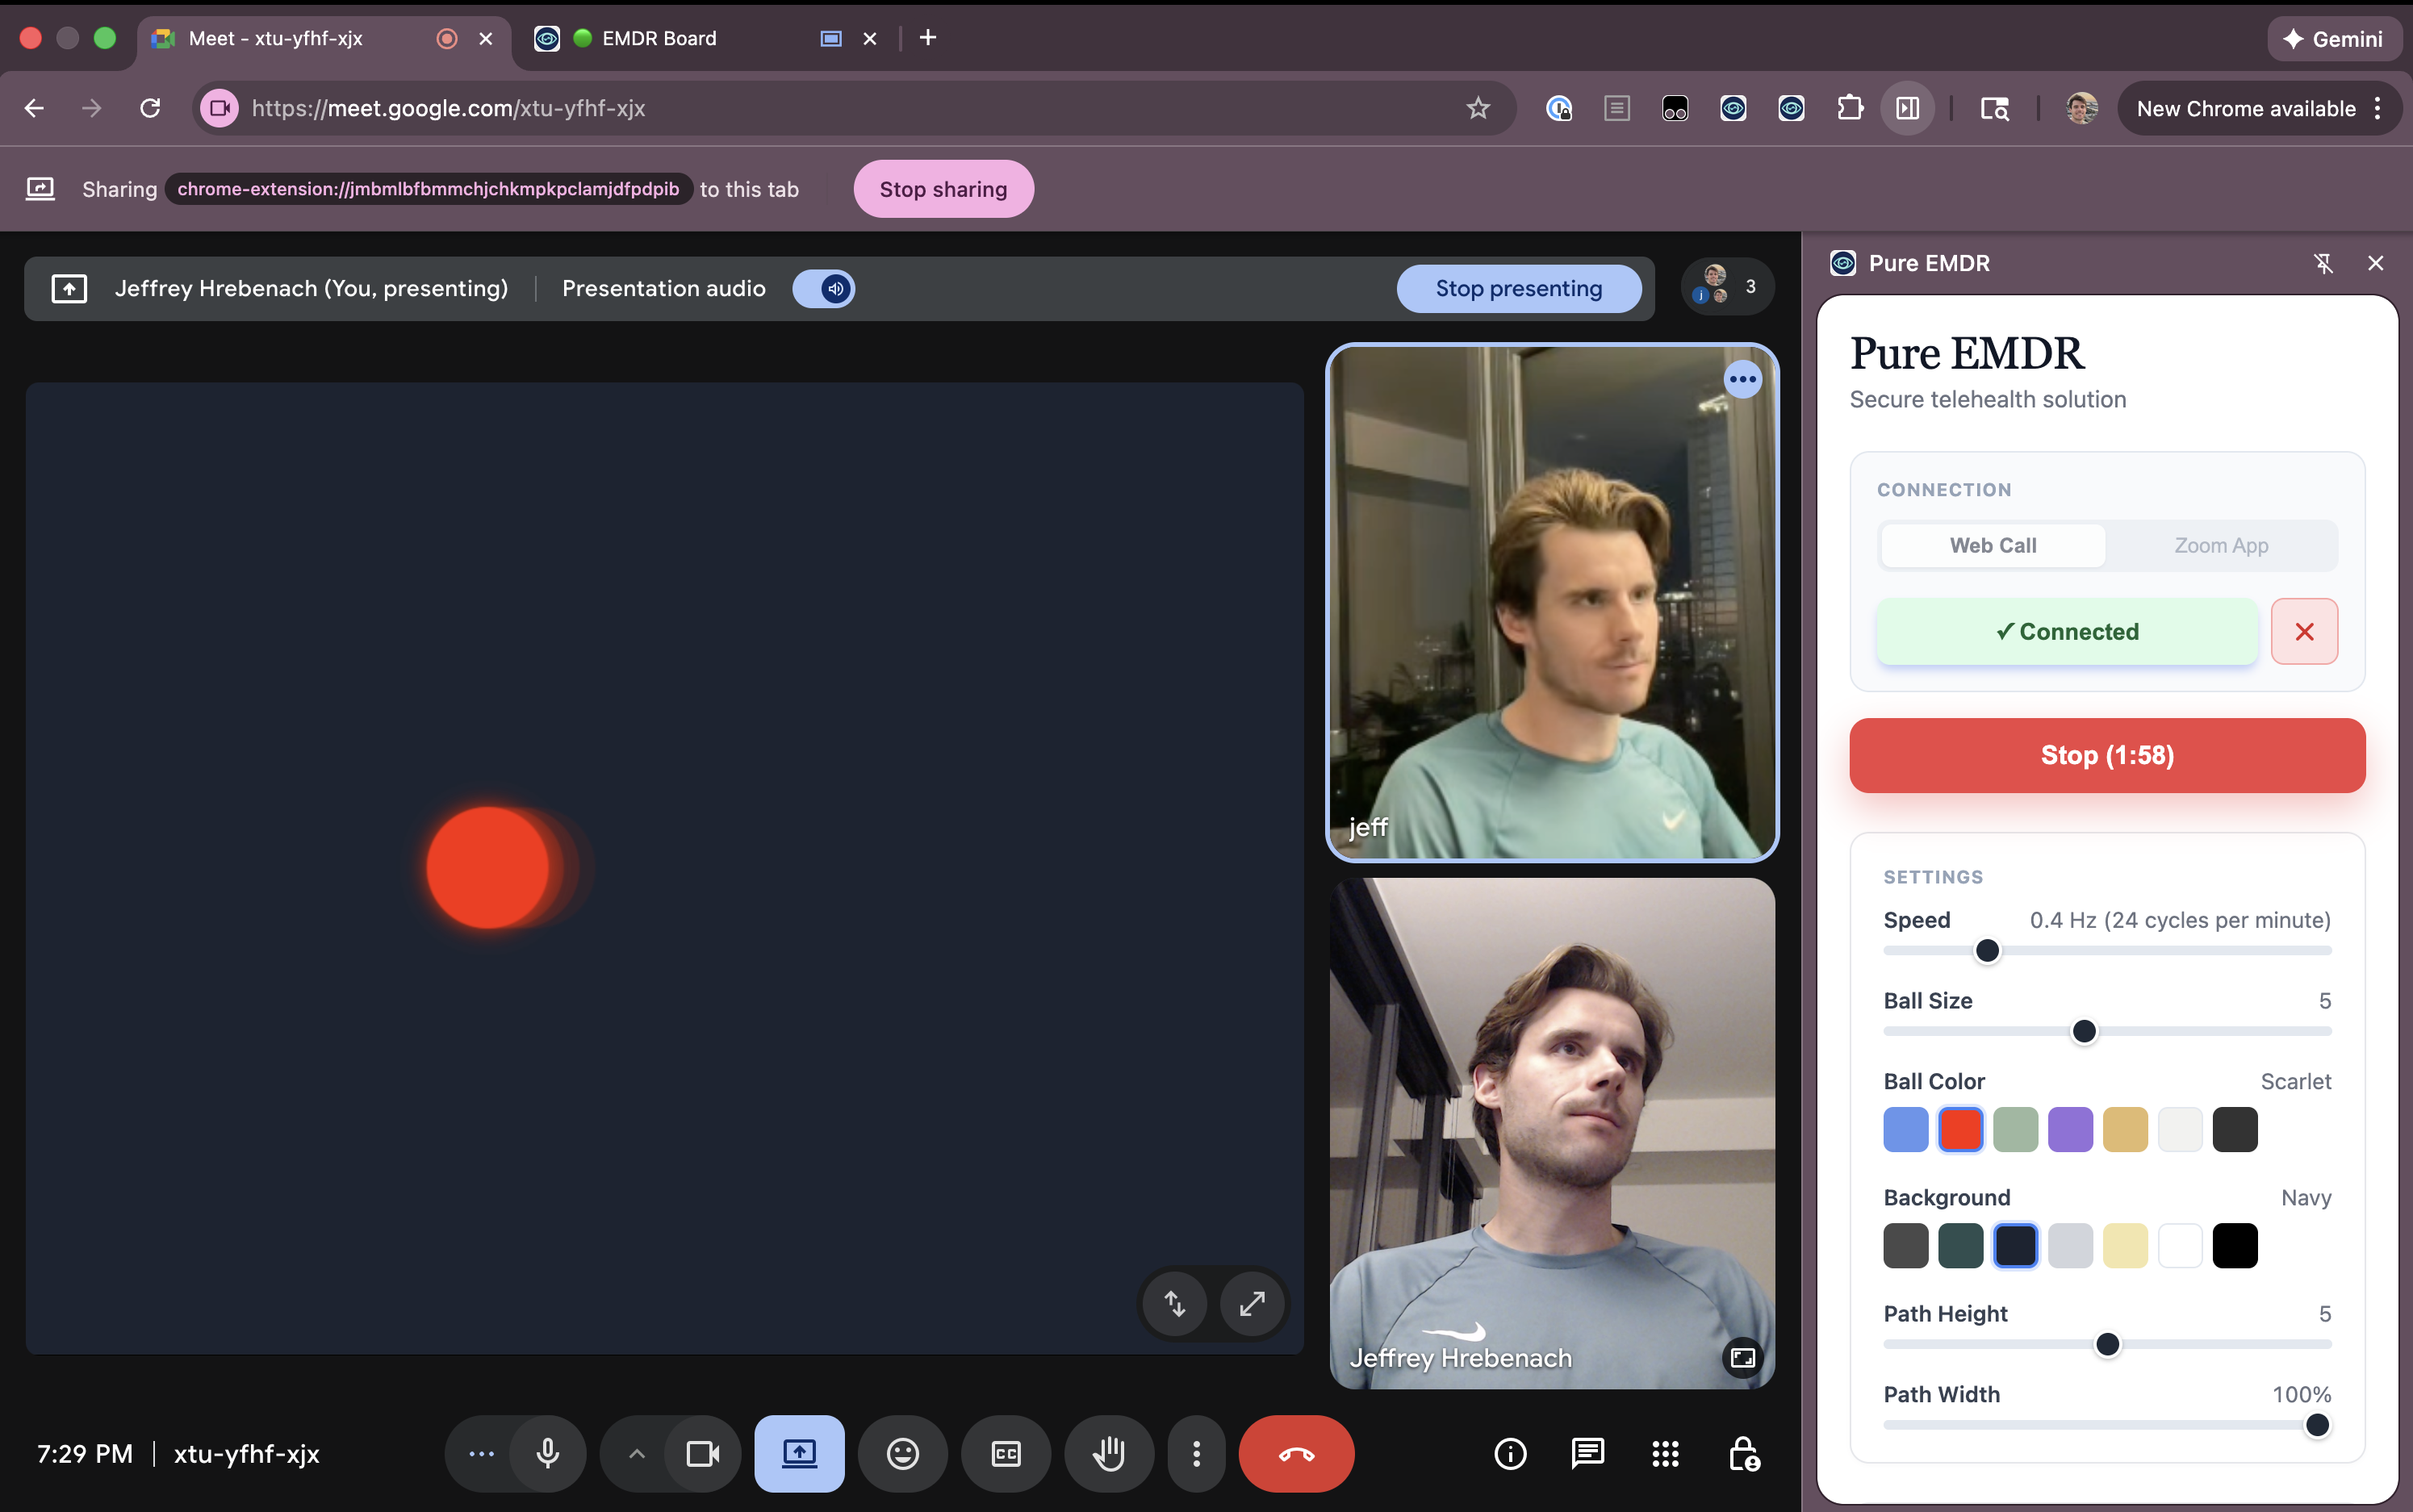Select the purple ball color swatch
2413x1512 pixels.
[x=2069, y=1128]
